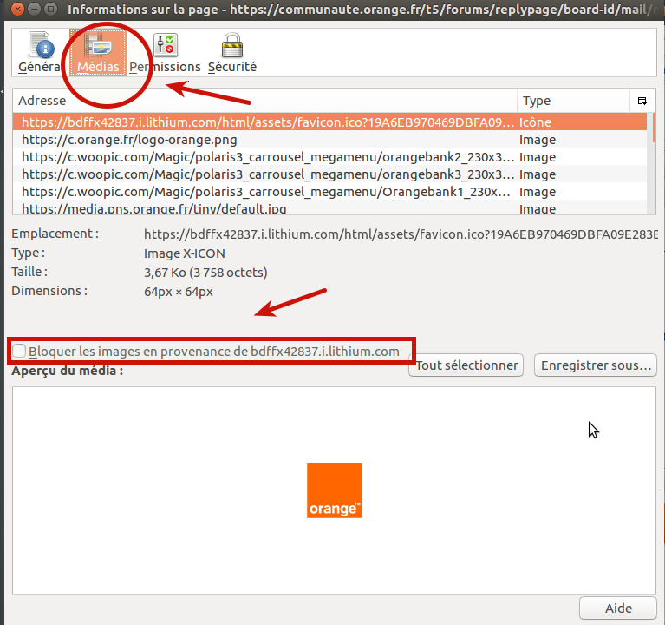This screenshot has height=625, width=665.
Task: Select the orangebank3_230x3 image row
Action: point(329,174)
